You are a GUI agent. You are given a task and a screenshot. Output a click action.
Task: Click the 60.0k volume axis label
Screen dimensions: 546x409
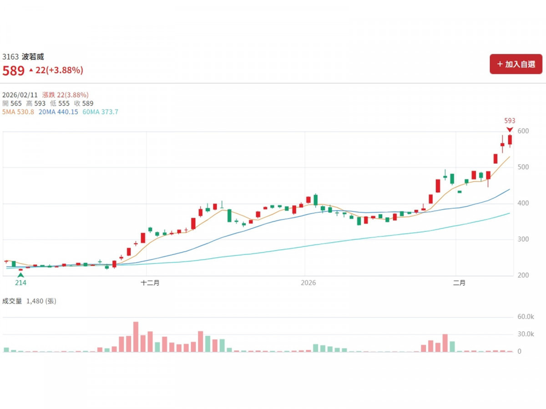pyautogui.click(x=526, y=317)
